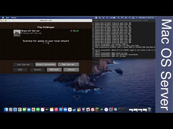Open the volume control in menu bar
173x129 pixels.
pyautogui.click(x=126, y=18)
